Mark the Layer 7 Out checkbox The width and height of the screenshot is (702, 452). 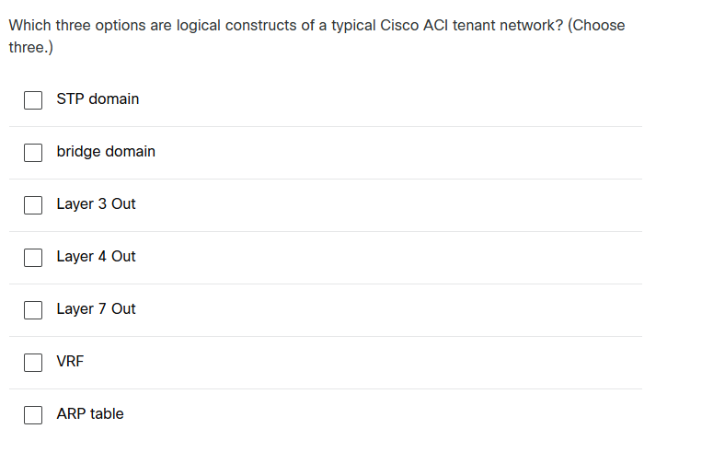pos(33,309)
